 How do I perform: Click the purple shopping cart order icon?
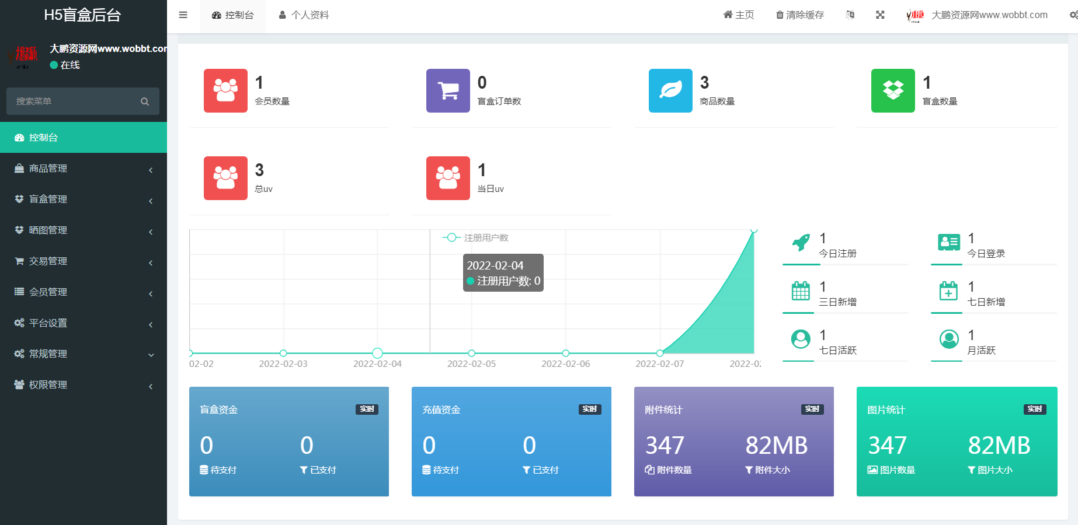448,90
